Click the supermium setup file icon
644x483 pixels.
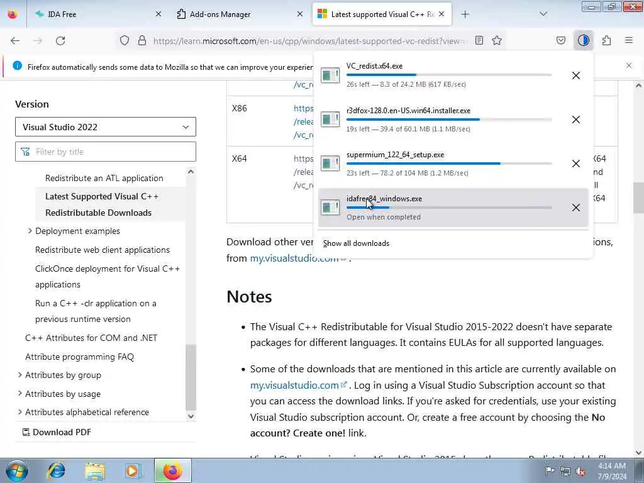tap(330, 163)
